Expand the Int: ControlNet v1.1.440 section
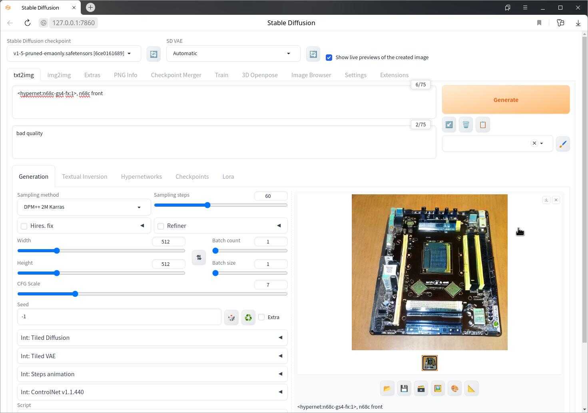Screen dimensions: 588x413 click(152, 392)
